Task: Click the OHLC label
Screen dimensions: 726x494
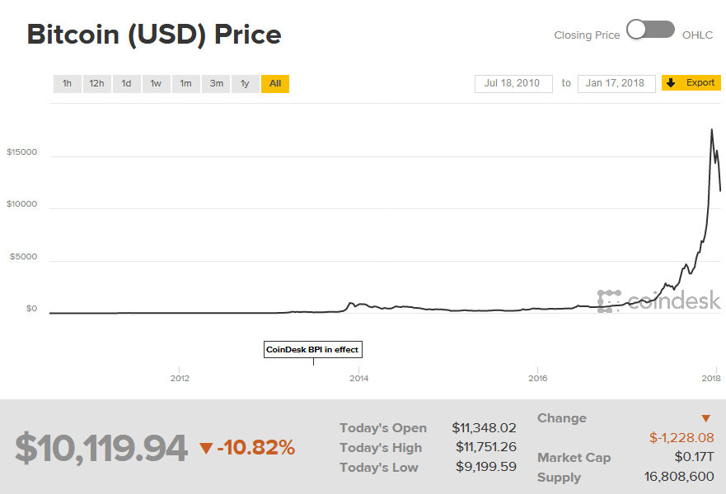Action: (697, 35)
